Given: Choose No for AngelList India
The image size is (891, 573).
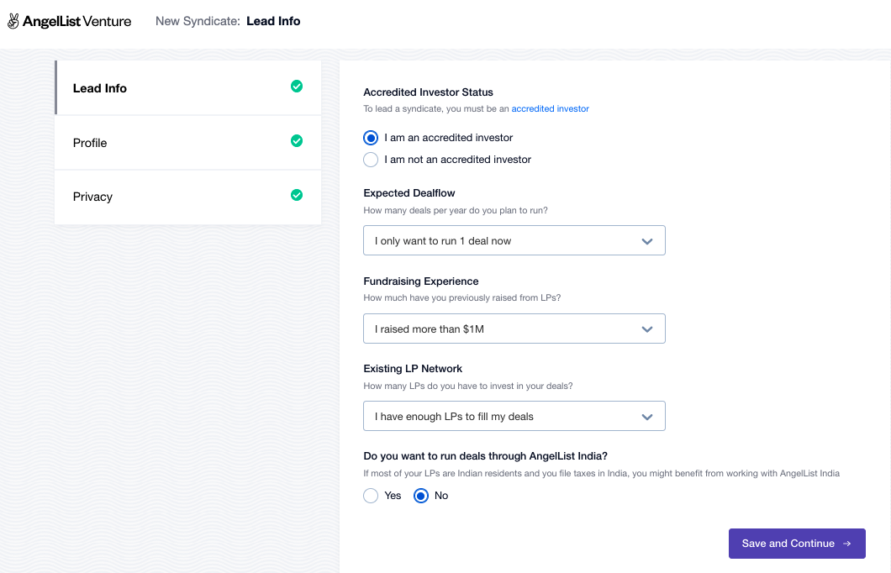Looking at the screenshot, I should point(421,496).
